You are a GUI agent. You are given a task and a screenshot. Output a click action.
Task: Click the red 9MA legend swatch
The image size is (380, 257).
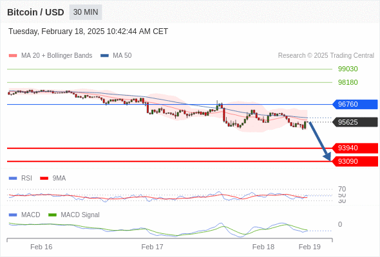[44, 179]
